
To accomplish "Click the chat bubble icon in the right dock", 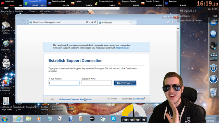I will [x=213, y=23].
